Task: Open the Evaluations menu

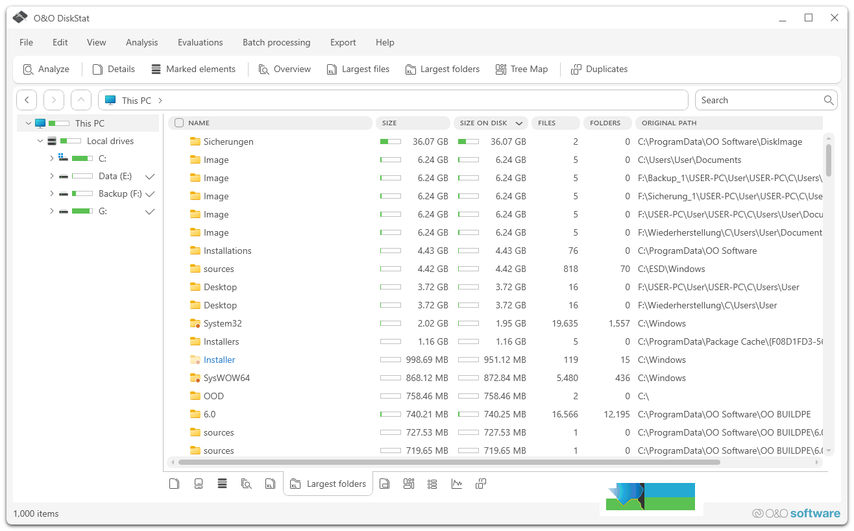Action: coord(201,42)
